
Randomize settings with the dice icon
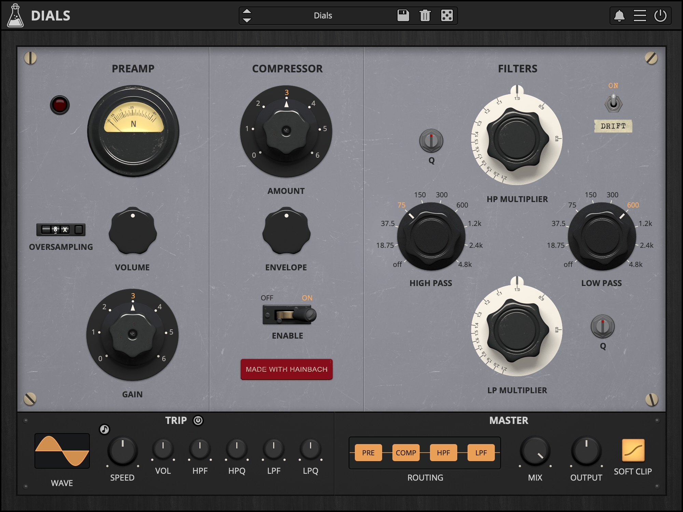click(x=448, y=15)
